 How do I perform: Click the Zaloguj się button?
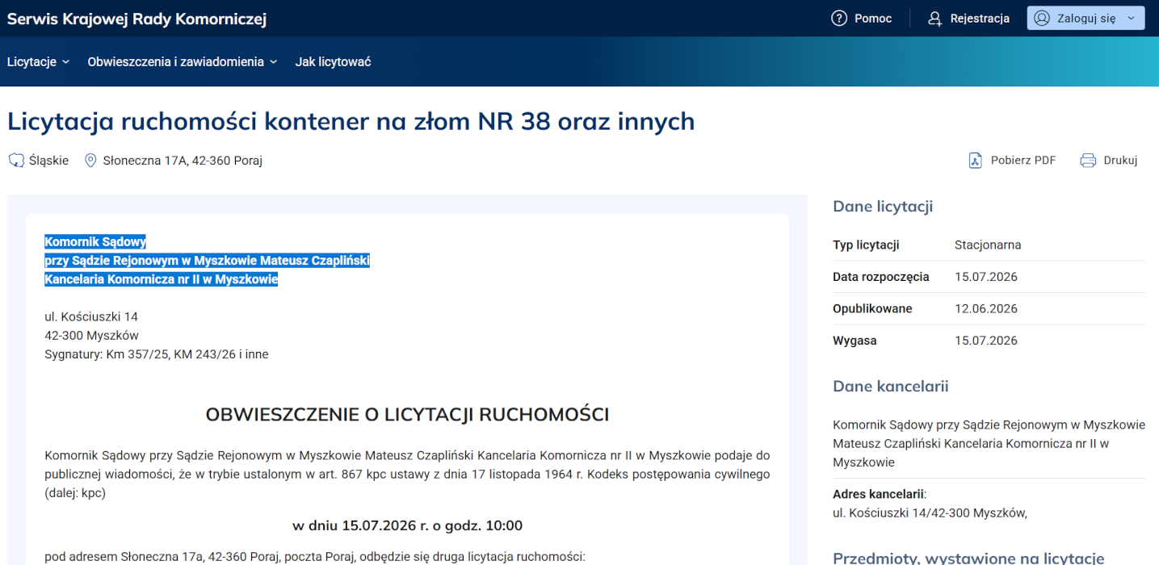point(1086,19)
